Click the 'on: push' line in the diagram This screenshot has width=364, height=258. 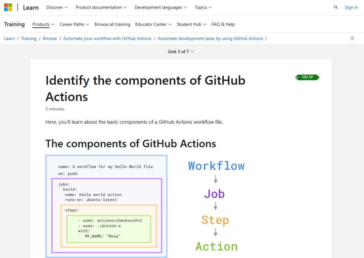(x=68, y=173)
